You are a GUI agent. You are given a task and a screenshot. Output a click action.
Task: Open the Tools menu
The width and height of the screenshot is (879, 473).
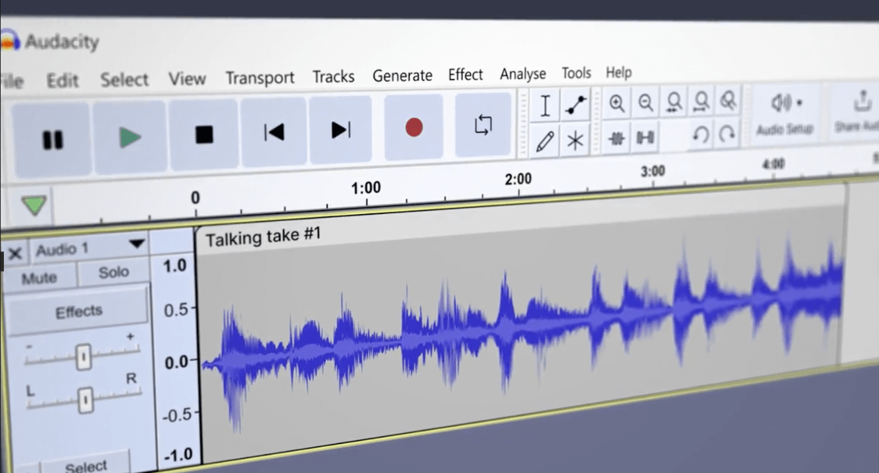point(576,73)
